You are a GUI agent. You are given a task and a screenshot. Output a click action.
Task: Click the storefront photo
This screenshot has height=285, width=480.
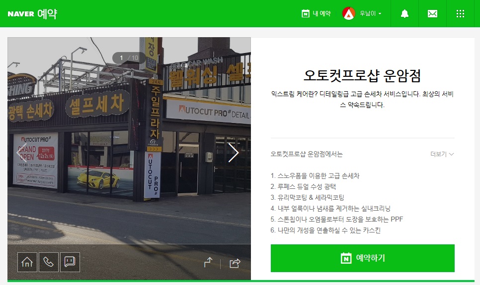pyautogui.click(x=129, y=159)
